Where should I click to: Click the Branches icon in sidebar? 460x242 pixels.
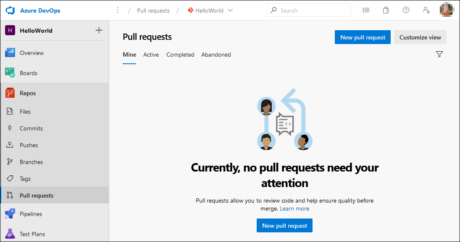coord(10,162)
